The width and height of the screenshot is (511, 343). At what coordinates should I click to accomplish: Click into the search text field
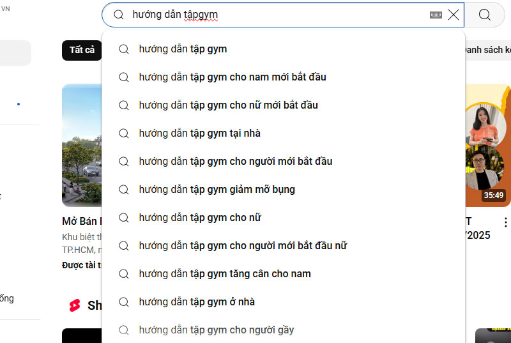[275, 15]
